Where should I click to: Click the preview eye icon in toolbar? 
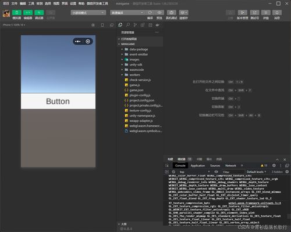pos(159,13)
